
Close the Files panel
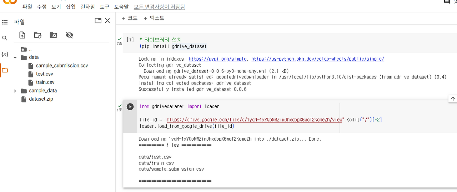coord(107,21)
